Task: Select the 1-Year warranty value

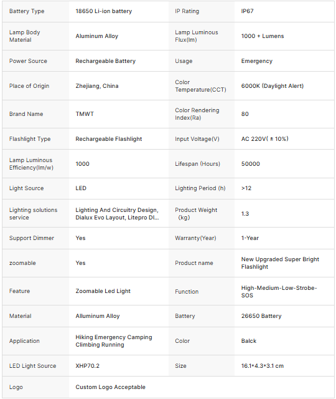Action: pyautogui.click(x=250, y=238)
